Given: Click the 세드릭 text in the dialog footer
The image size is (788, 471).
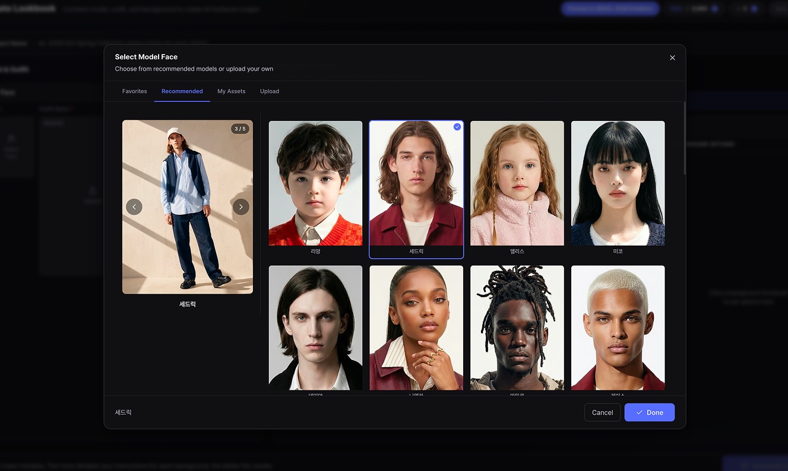Looking at the screenshot, I should pos(123,412).
